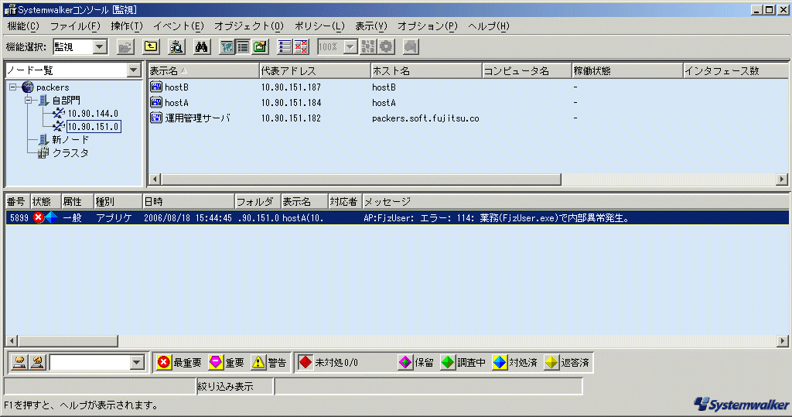This screenshot has height=417, width=792.
Task: Select the 運用管理サーバ node icon
Action: pos(156,118)
